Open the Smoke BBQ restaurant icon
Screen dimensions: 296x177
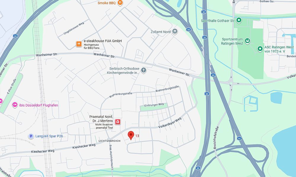coord(120,3)
